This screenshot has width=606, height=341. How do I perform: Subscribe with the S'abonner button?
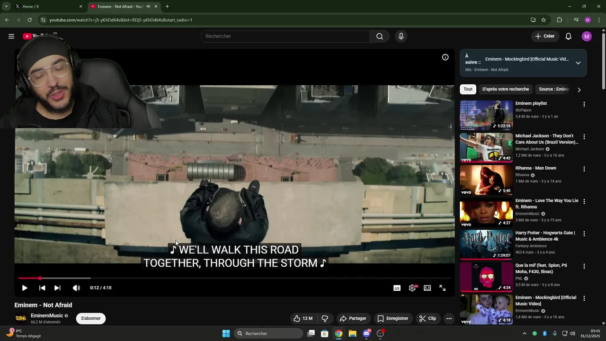91,318
